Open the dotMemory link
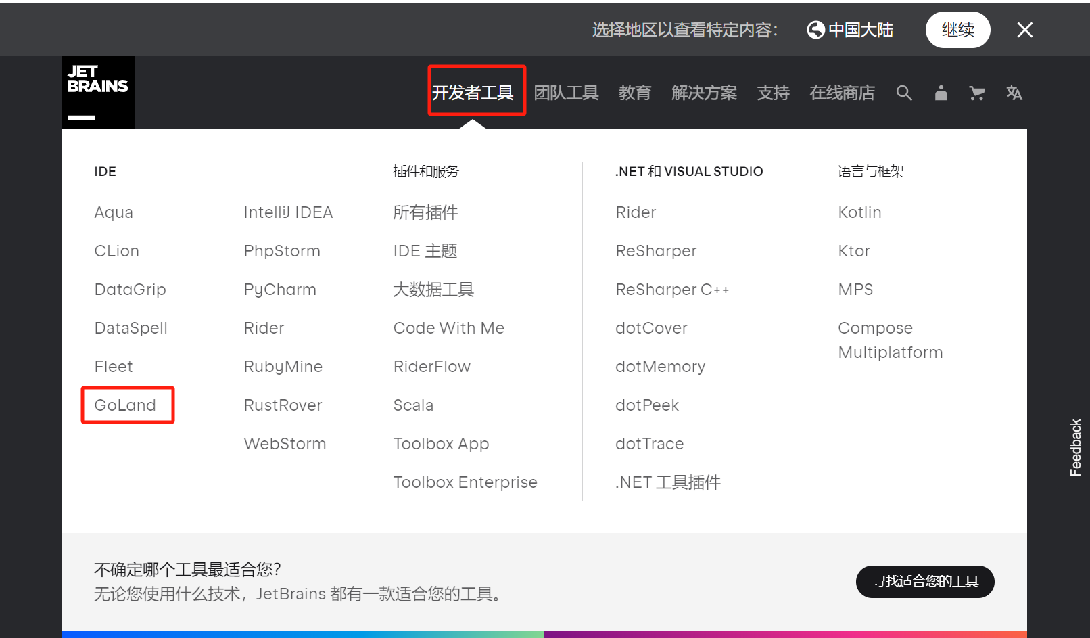 pyautogui.click(x=660, y=367)
